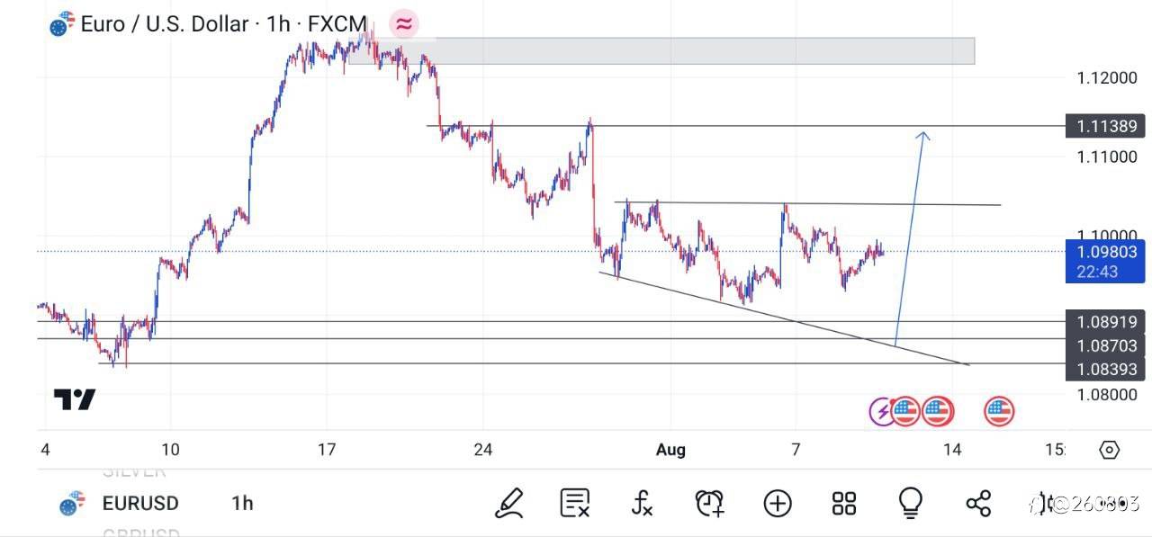Viewport: 1152px width, 537px height.
Task: Tap the current price label 1.09803
Action: (1105, 253)
